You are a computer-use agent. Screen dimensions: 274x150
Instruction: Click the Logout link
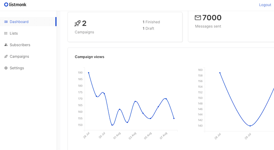click(x=265, y=5)
